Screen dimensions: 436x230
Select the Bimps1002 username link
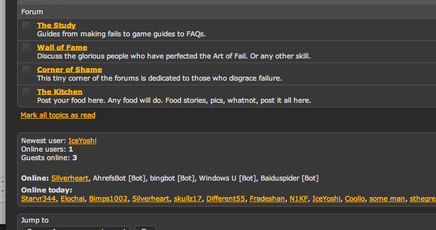click(x=108, y=199)
